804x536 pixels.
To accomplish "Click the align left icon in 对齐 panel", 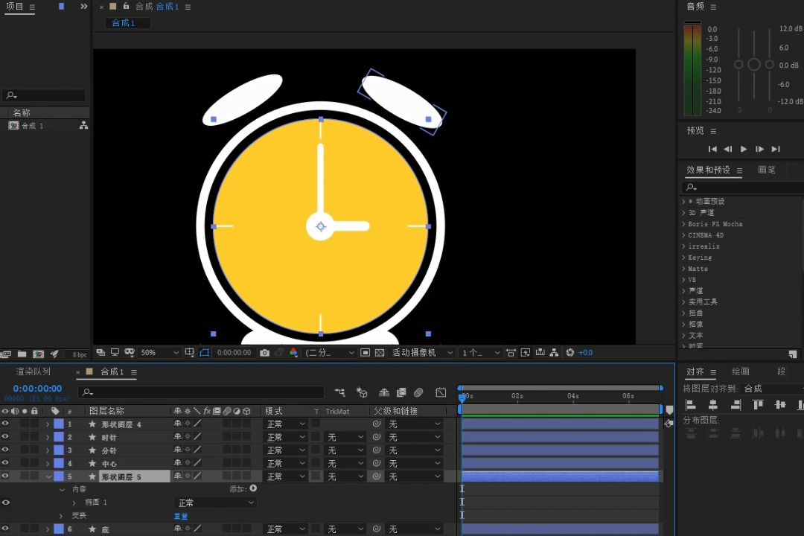I will point(690,405).
